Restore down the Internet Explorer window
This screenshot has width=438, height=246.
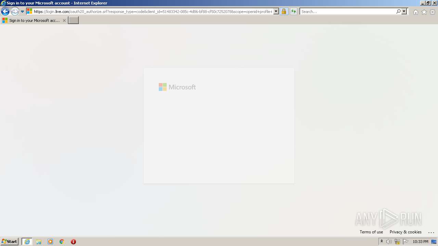point(428,3)
